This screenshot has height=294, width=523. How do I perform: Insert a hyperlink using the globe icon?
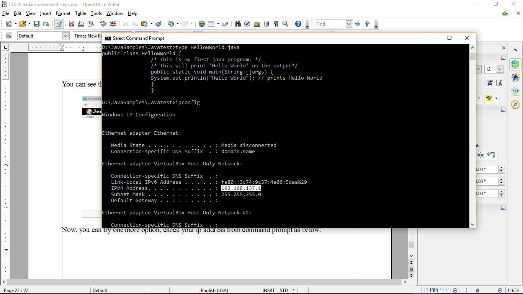coord(201,23)
